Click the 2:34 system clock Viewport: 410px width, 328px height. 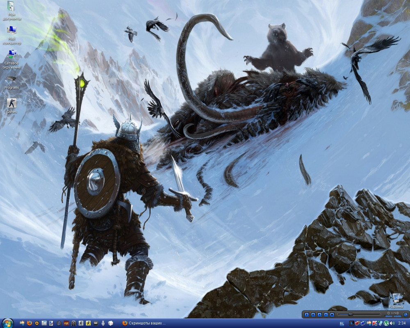(x=402, y=323)
